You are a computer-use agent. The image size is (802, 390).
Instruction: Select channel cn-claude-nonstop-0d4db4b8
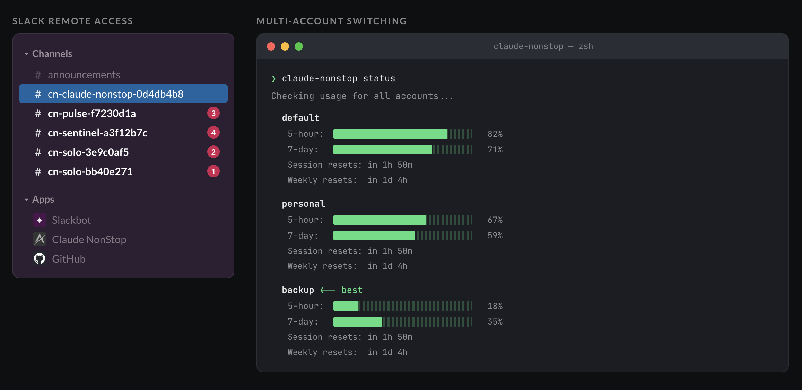click(123, 94)
